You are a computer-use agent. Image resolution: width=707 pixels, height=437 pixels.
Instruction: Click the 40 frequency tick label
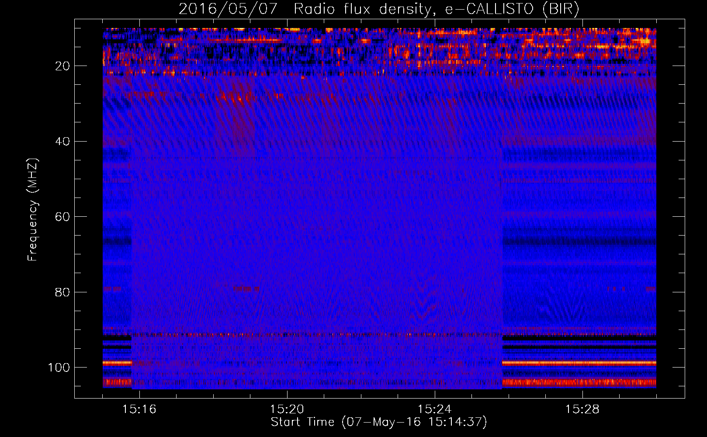[x=62, y=142]
